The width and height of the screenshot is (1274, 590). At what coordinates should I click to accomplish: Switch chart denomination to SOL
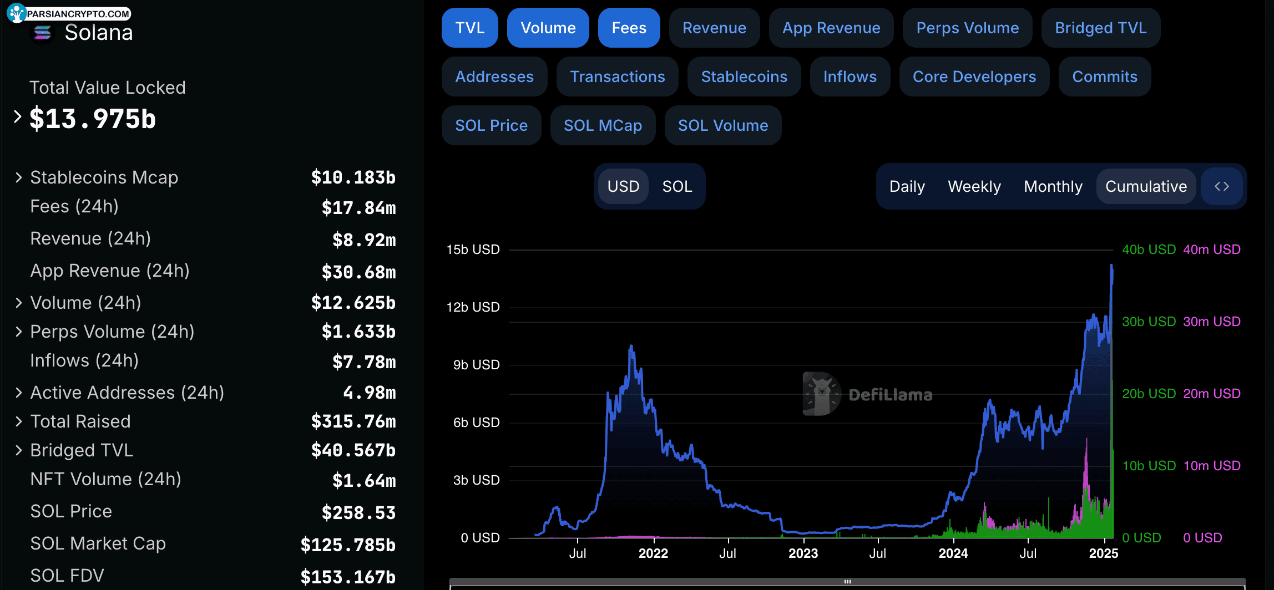pos(677,186)
